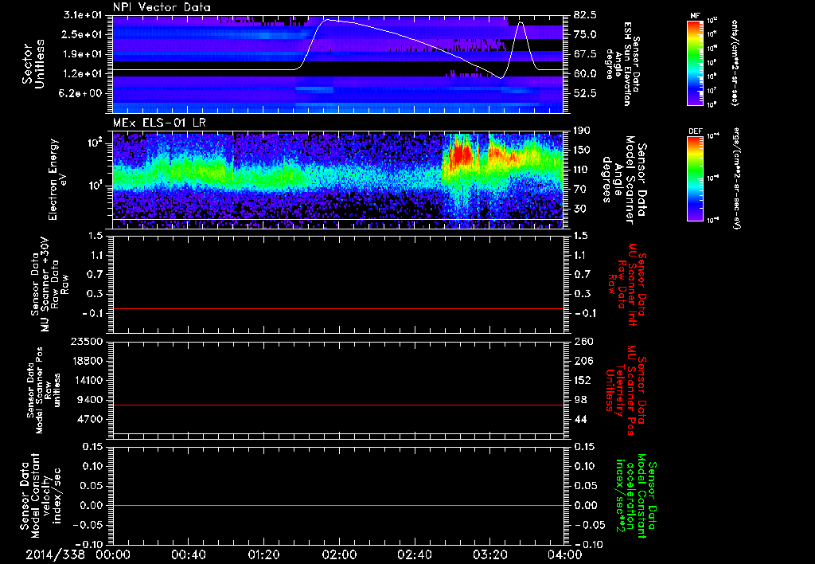Click the 'ESH Sun Elevation Angle' axis label
The height and width of the screenshot is (564, 815).
click(x=624, y=64)
